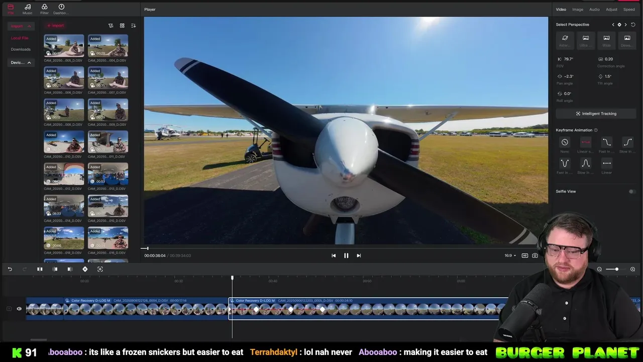Switch media library to grid view

pyautogui.click(x=122, y=26)
